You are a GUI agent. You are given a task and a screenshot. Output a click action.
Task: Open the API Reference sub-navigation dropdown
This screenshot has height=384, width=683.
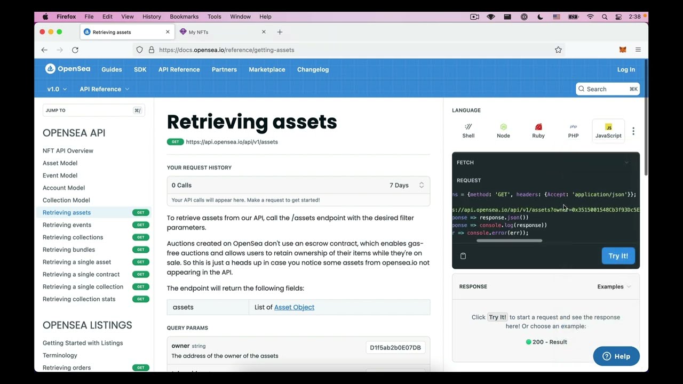click(105, 89)
